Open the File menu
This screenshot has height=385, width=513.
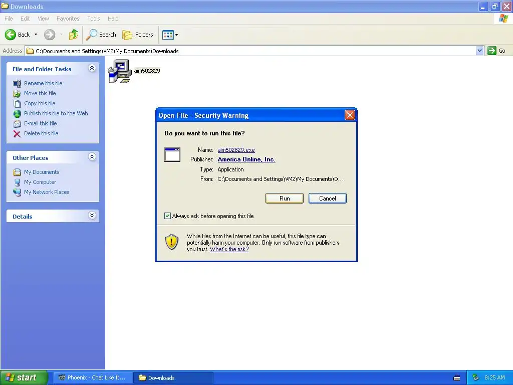9,19
